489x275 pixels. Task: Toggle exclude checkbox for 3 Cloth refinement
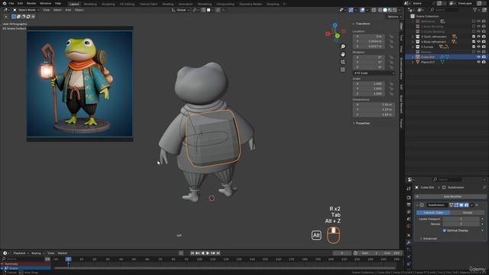[474, 37]
